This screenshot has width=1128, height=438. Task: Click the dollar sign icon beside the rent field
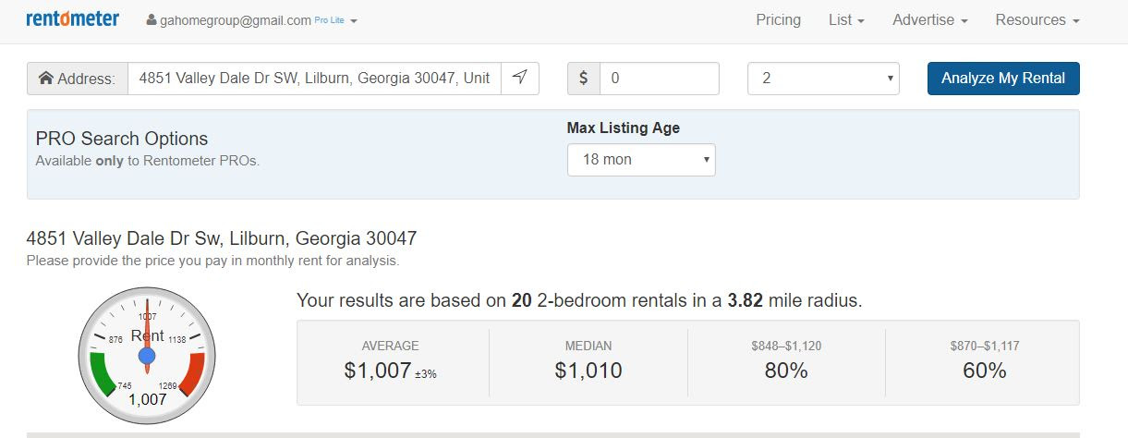point(583,79)
